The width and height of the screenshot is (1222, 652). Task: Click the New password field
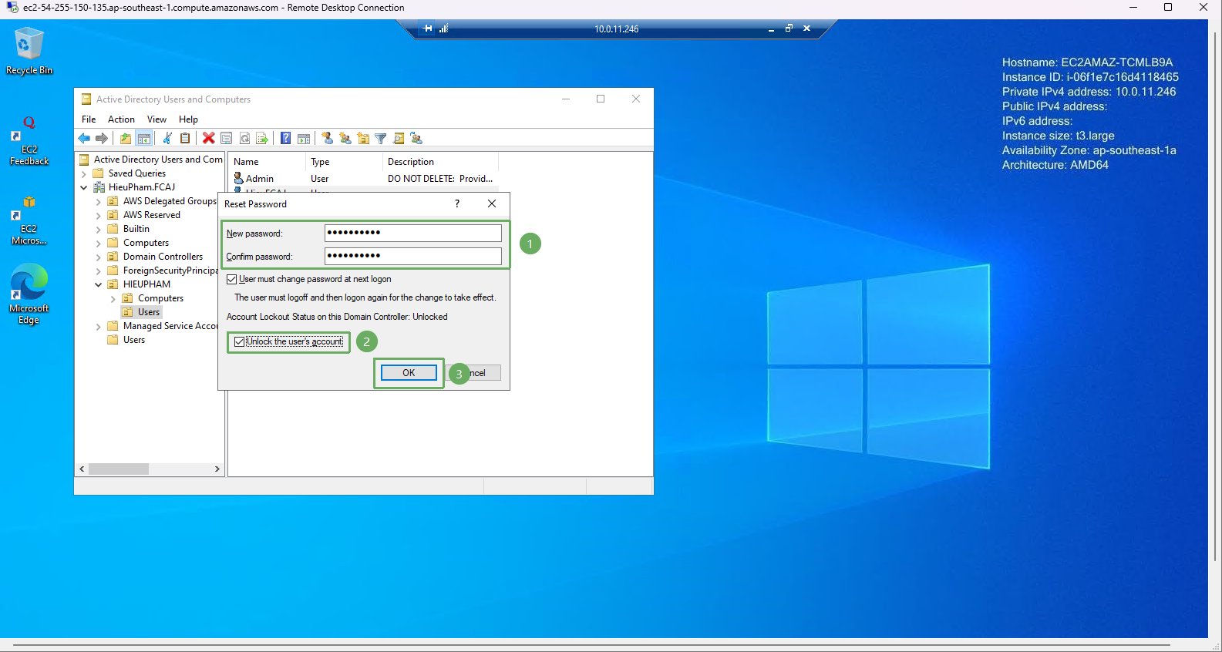pyautogui.click(x=413, y=233)
